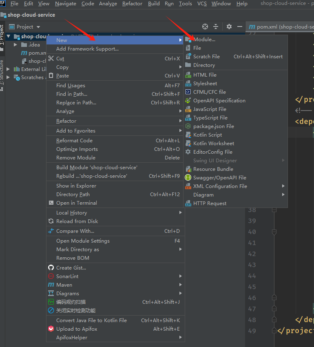Choose Find in Path...
This screenshot has height=347, width=314.
[115, 94]
